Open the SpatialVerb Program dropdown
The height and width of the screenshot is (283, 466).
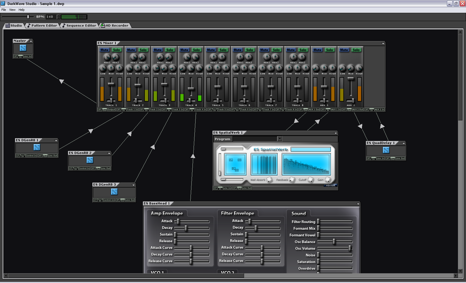click(x=280, y=139)
